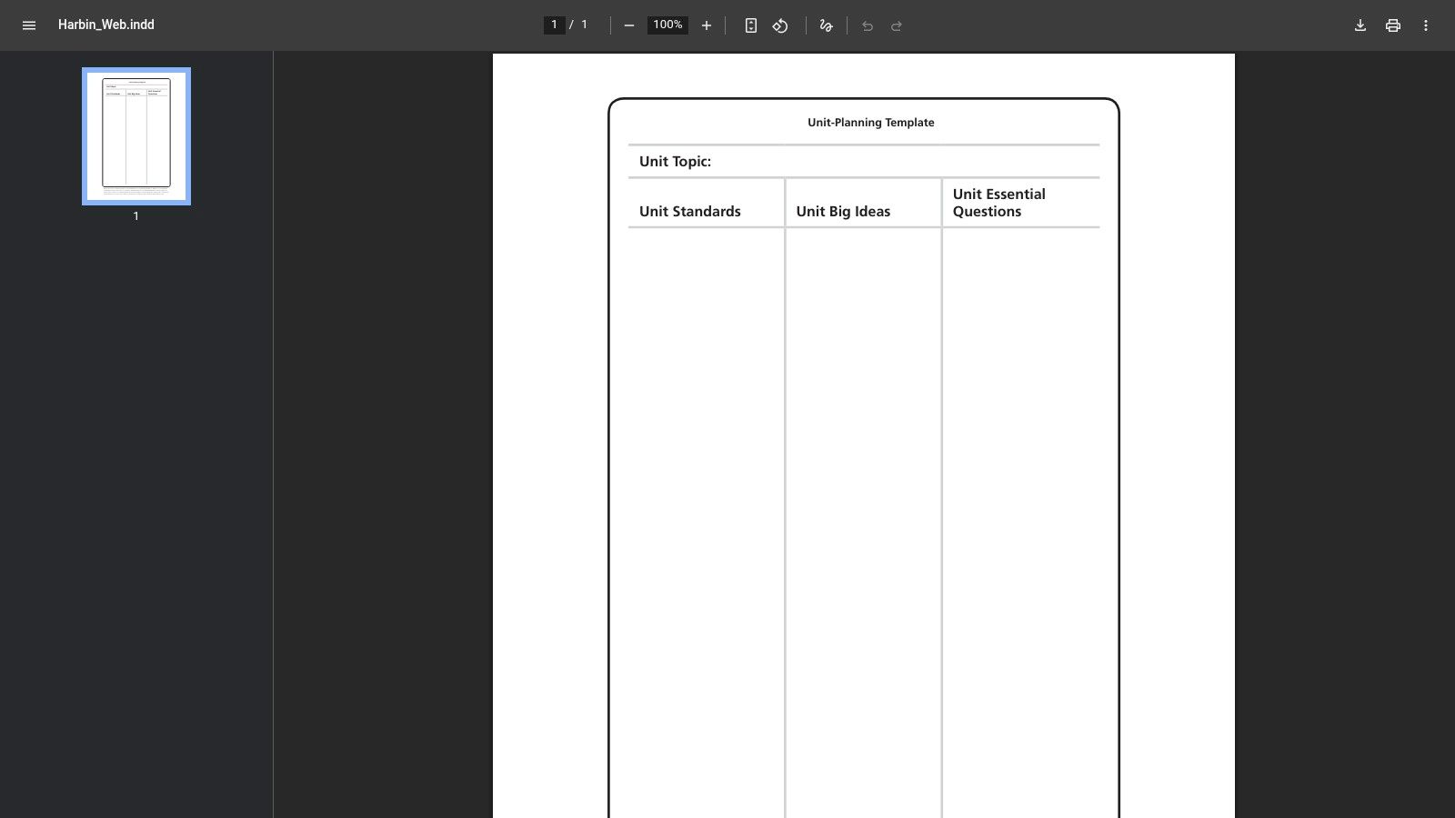The width and height of the screenshot is (1455, 818).
Task: Zoom out of the document
Action: [x=628, y=25]
